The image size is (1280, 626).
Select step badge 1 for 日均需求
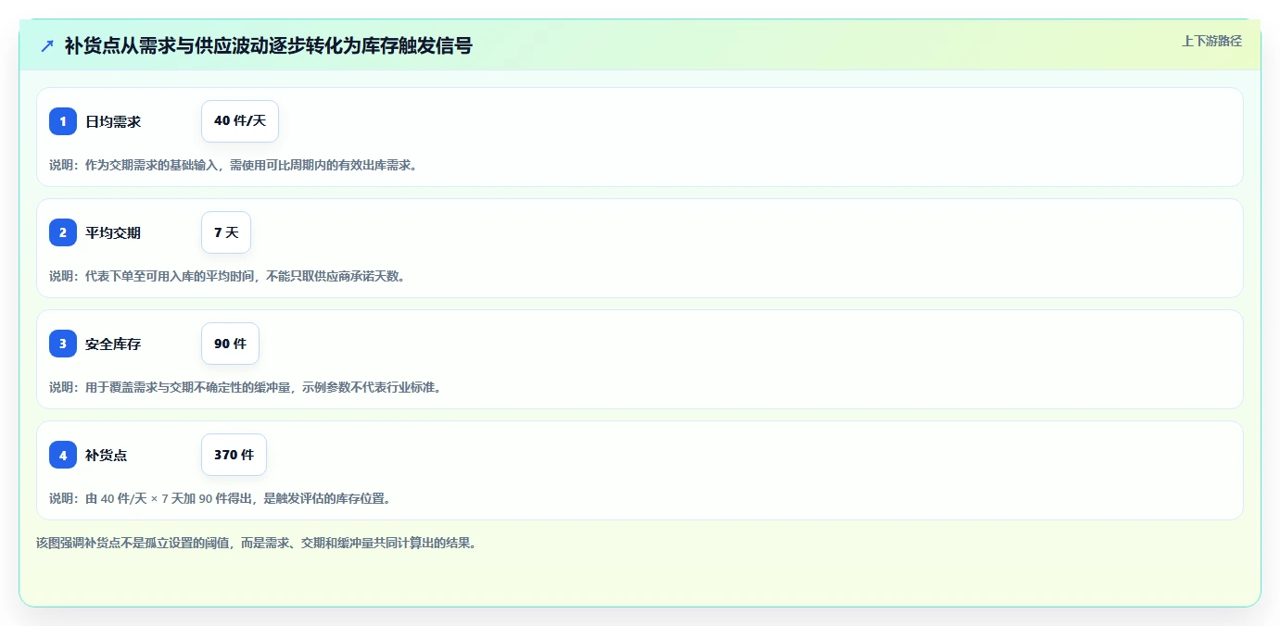click(x=63, y=121)
